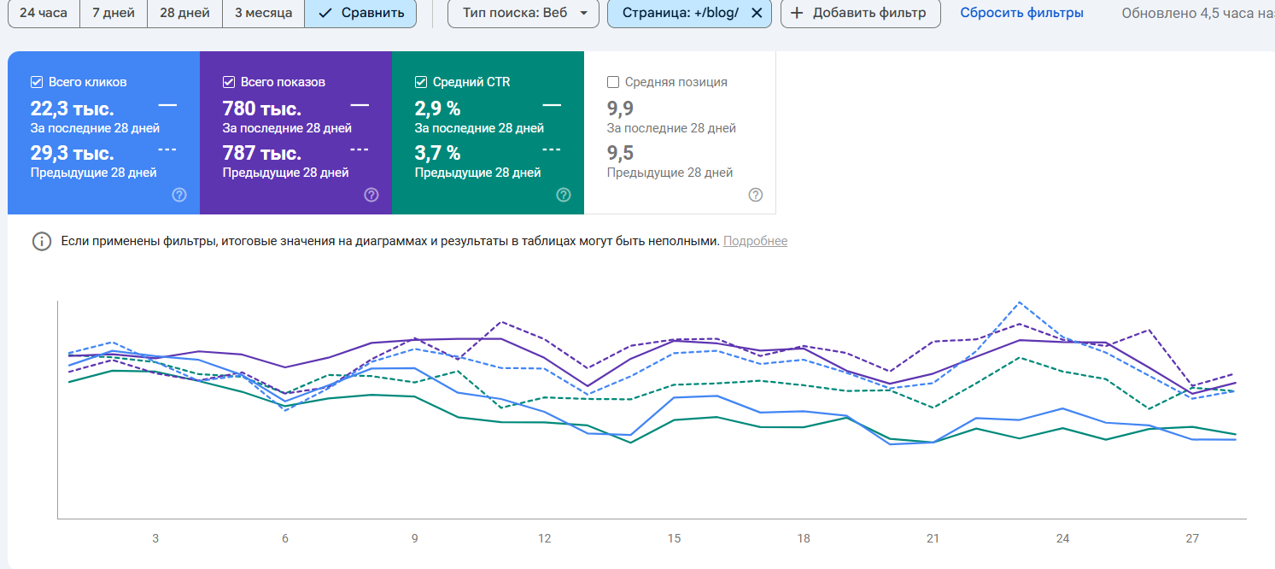Enable the Средняя позиция checkbox
The image size is (1275, 569).
tap(613, 82)
